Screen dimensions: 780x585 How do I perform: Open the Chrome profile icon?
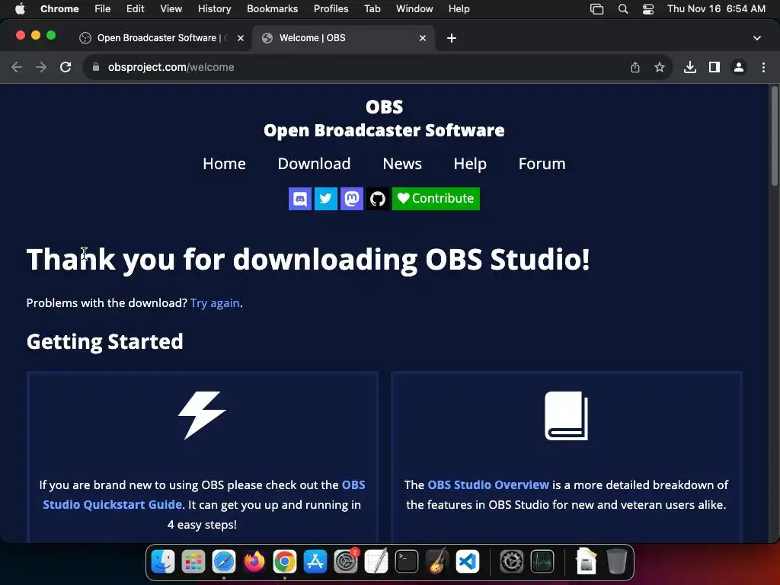tap(739, 67)
